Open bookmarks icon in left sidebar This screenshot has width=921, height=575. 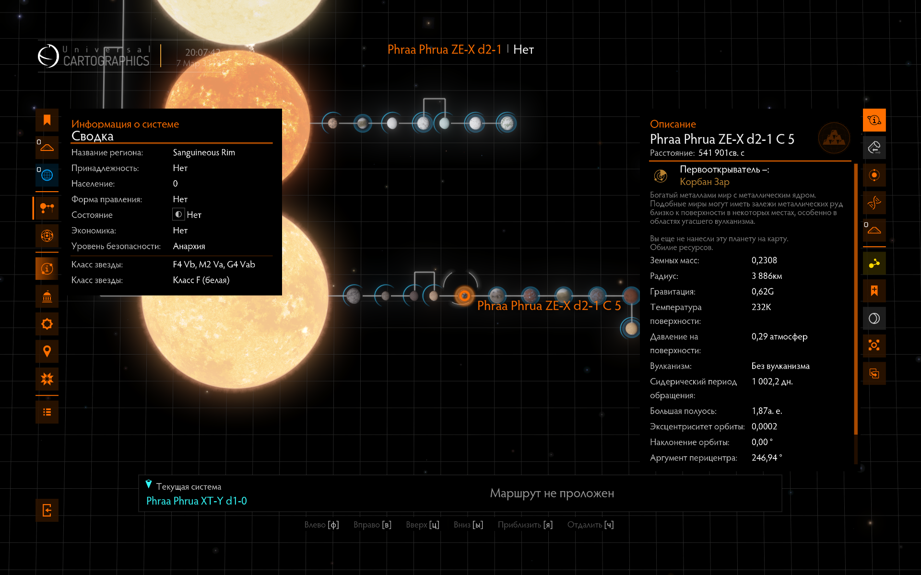[47, 120]
